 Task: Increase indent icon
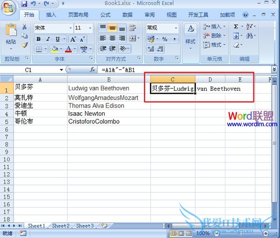click(112, 48)
